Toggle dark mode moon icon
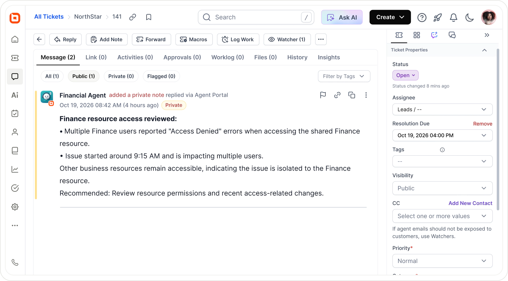Image resolution: width=508 pixels, height=281 pixels. (x=469, y=17)
